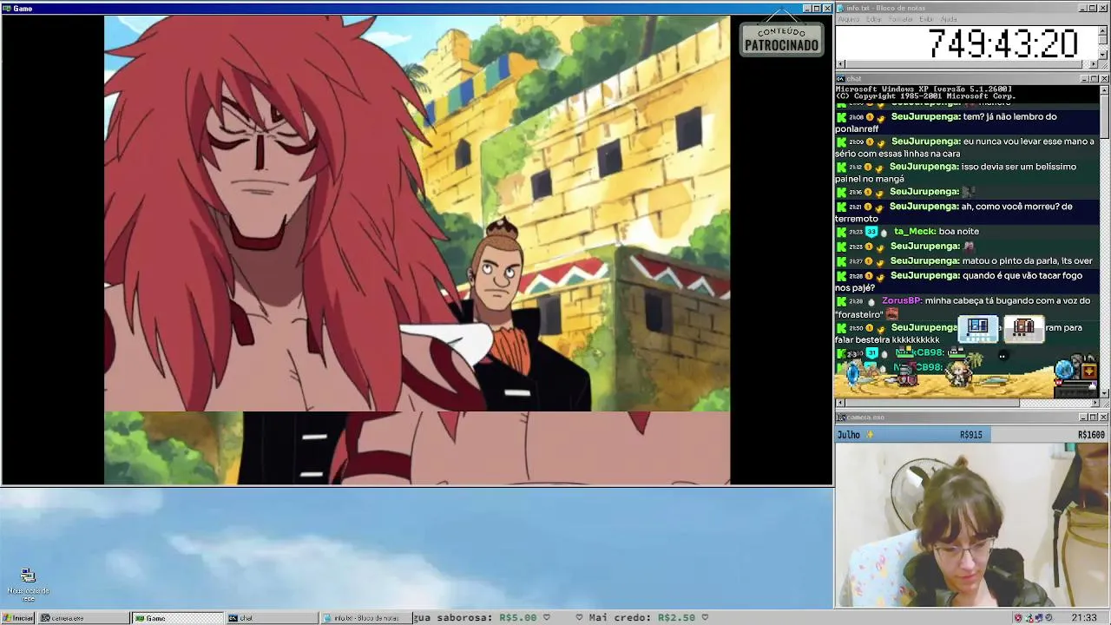Click the heart after "R$2.50" in the ticker
1111x625 pixels.
tap(705, 618)
